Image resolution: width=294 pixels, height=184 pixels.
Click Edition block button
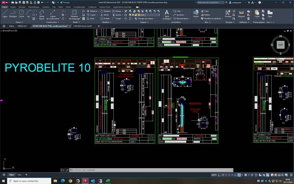click(x=206, y=15)
